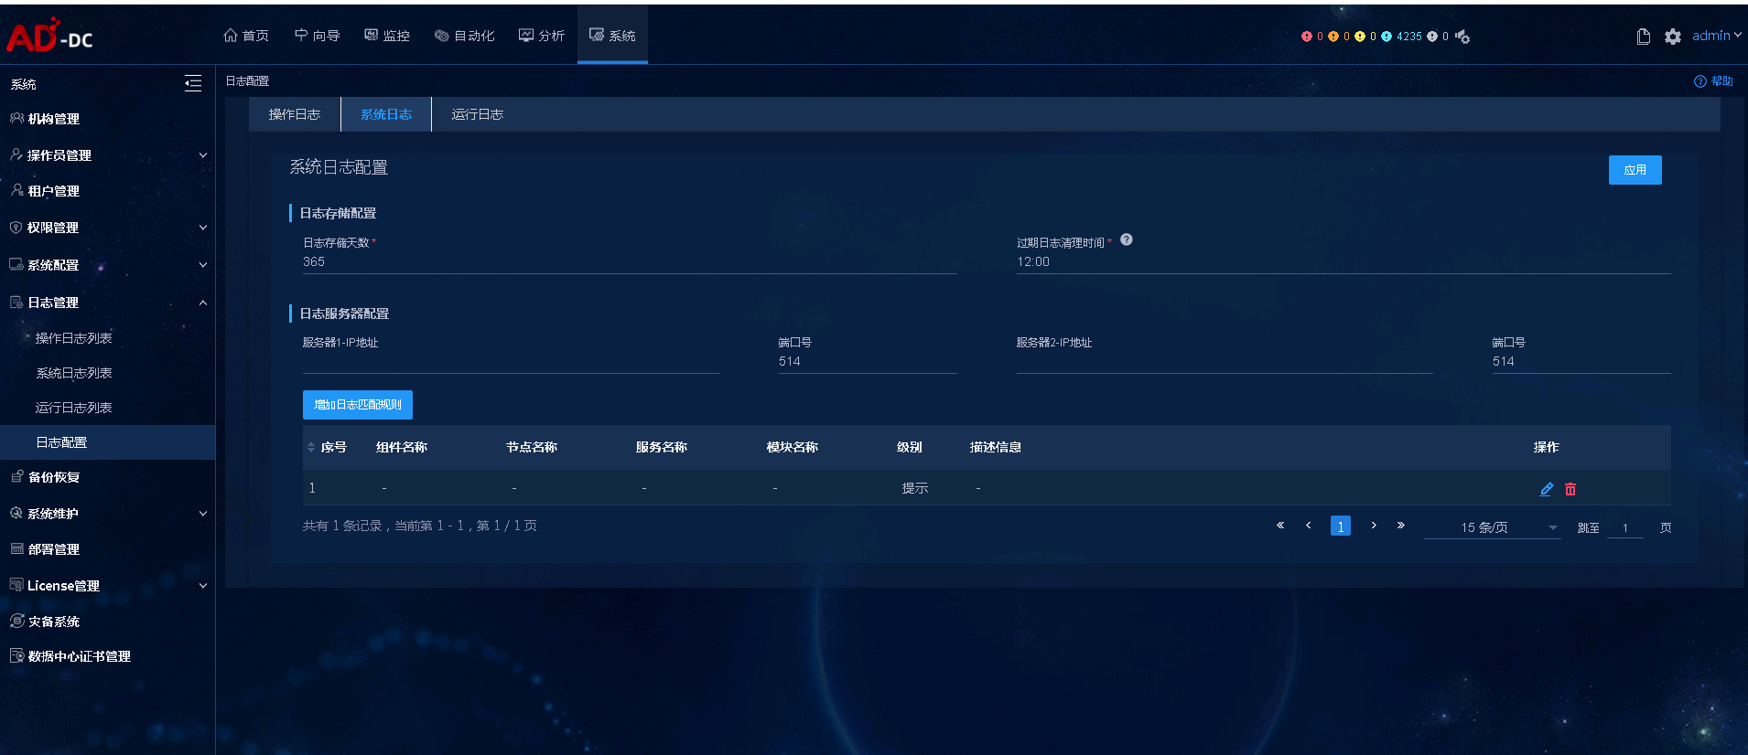1748x755 pixels.
Task: Click the tooltip icon beside 过期日志清理时间
Action: pyautogui.click(x=1127, y=239)
